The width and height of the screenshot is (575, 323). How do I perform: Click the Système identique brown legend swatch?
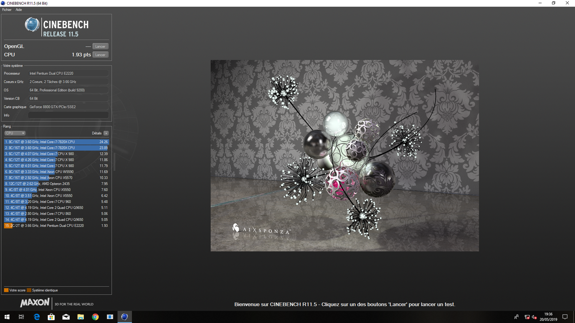click(x=29, y=290)
